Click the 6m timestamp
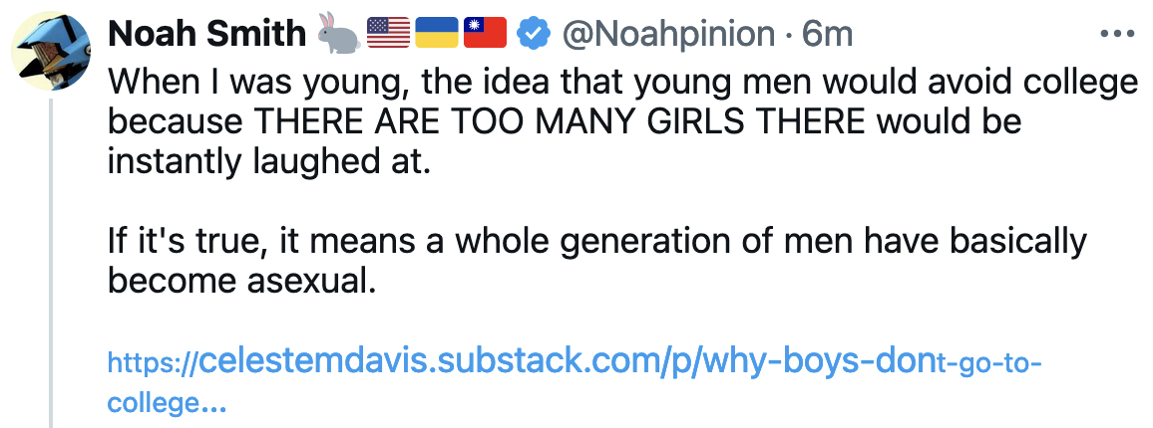Image resolution: width=1153 pixels, height=428 pixels. click(828, 35)
